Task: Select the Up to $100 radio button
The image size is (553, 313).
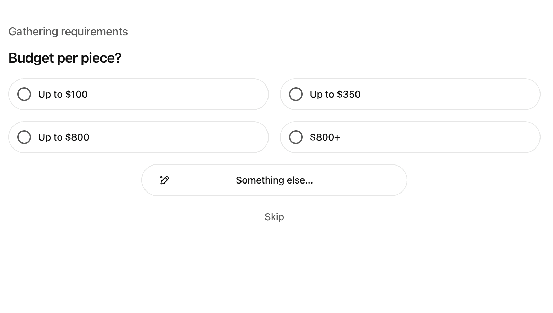Action: click(x=24, y=94)
